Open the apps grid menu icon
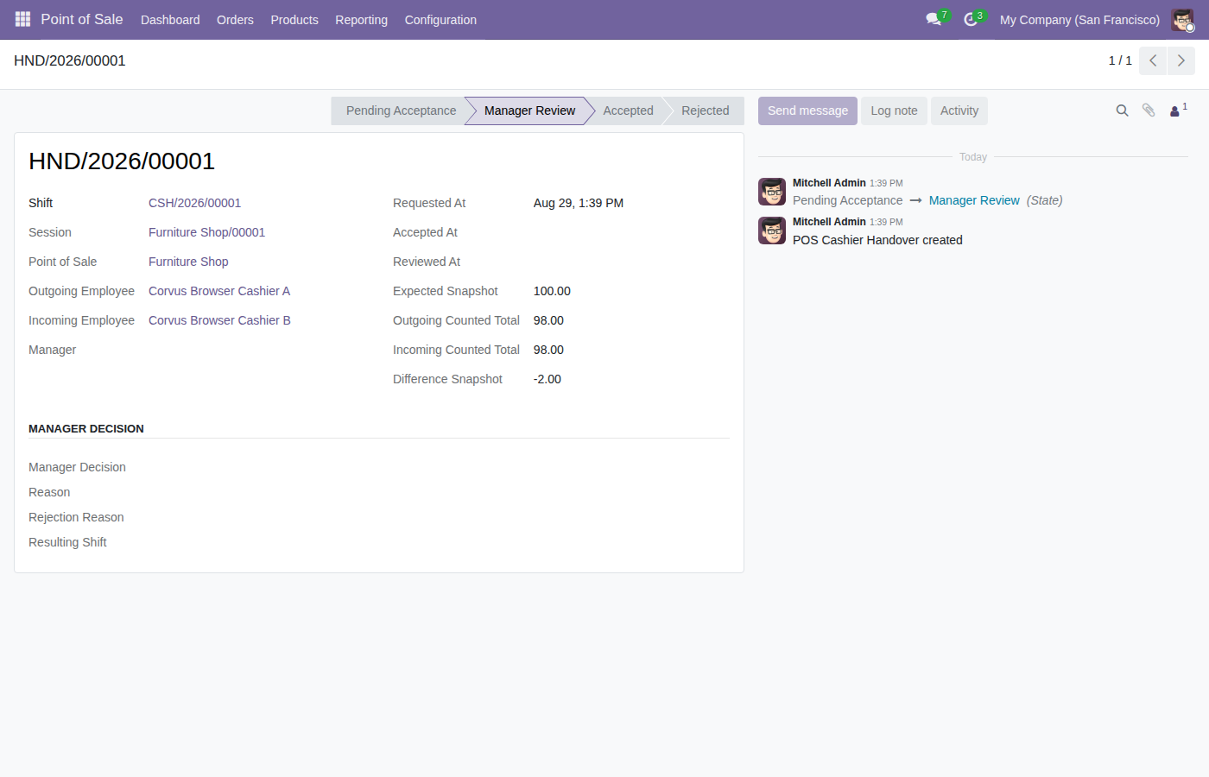1209x777 pixels. point(22,19)
